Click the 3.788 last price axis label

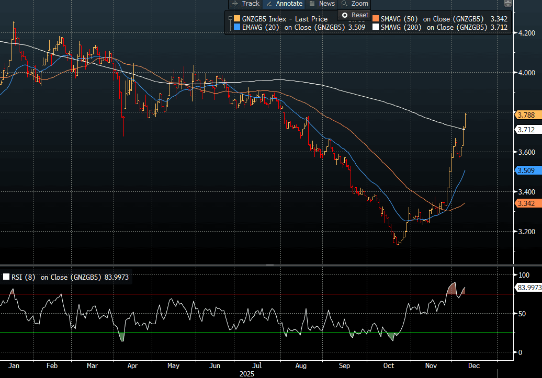526,114
